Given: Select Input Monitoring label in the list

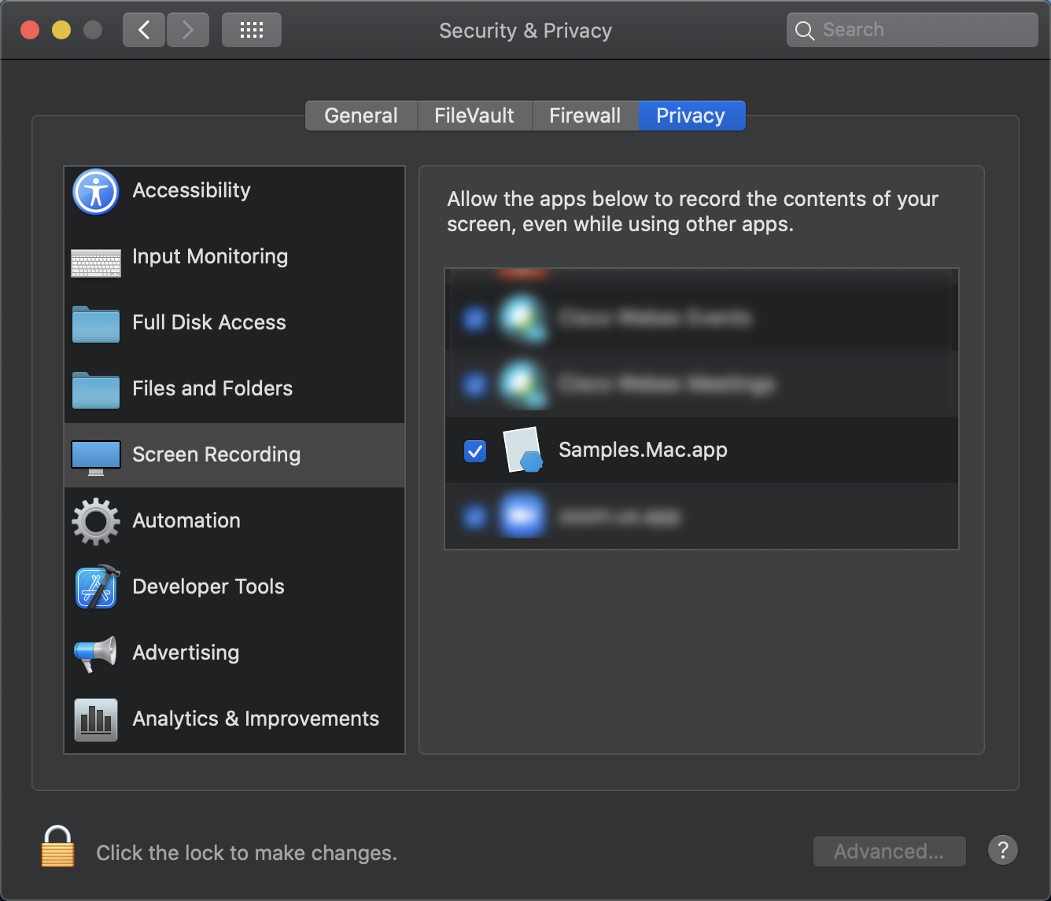Looking at the screenshot, I should 210,256.
